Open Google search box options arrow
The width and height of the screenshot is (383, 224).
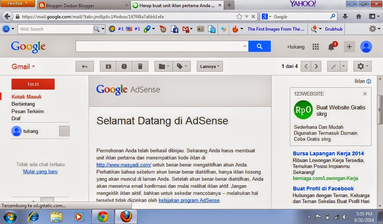[245, 46]
